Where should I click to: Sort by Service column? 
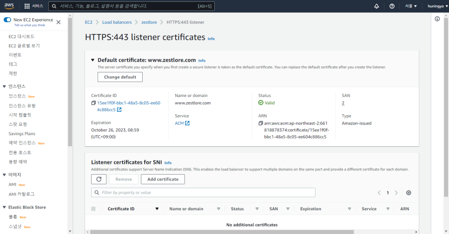pyautogui.click(x=388, y=209)
